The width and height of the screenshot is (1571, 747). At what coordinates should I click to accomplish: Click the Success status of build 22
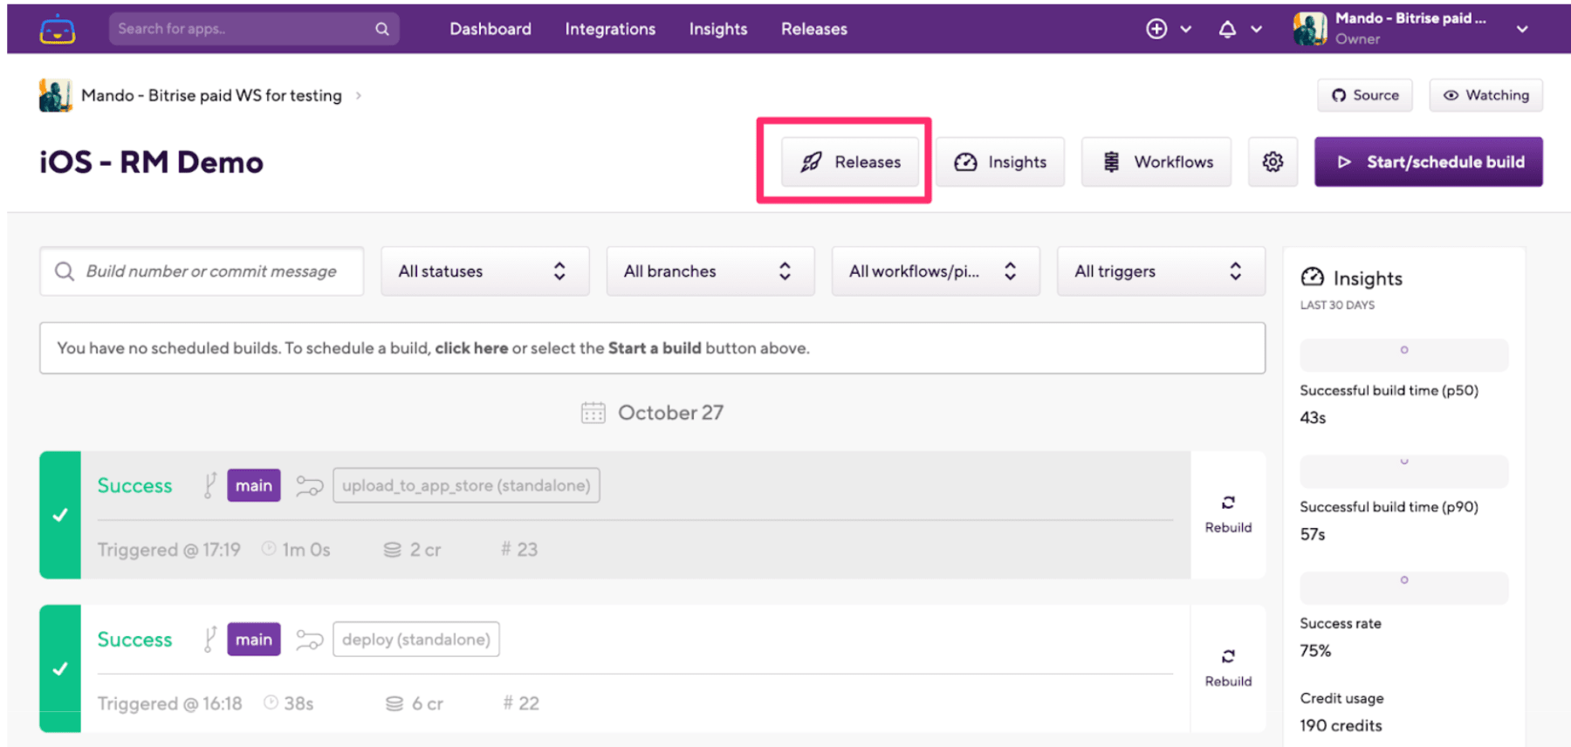[135, 639]
